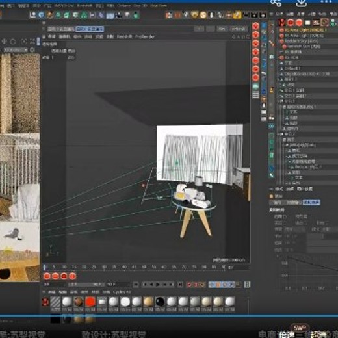Screen dimensions: 338x338
Task: Select the Redshift Sky object in the tree
Action: click(x=300, y=41)
